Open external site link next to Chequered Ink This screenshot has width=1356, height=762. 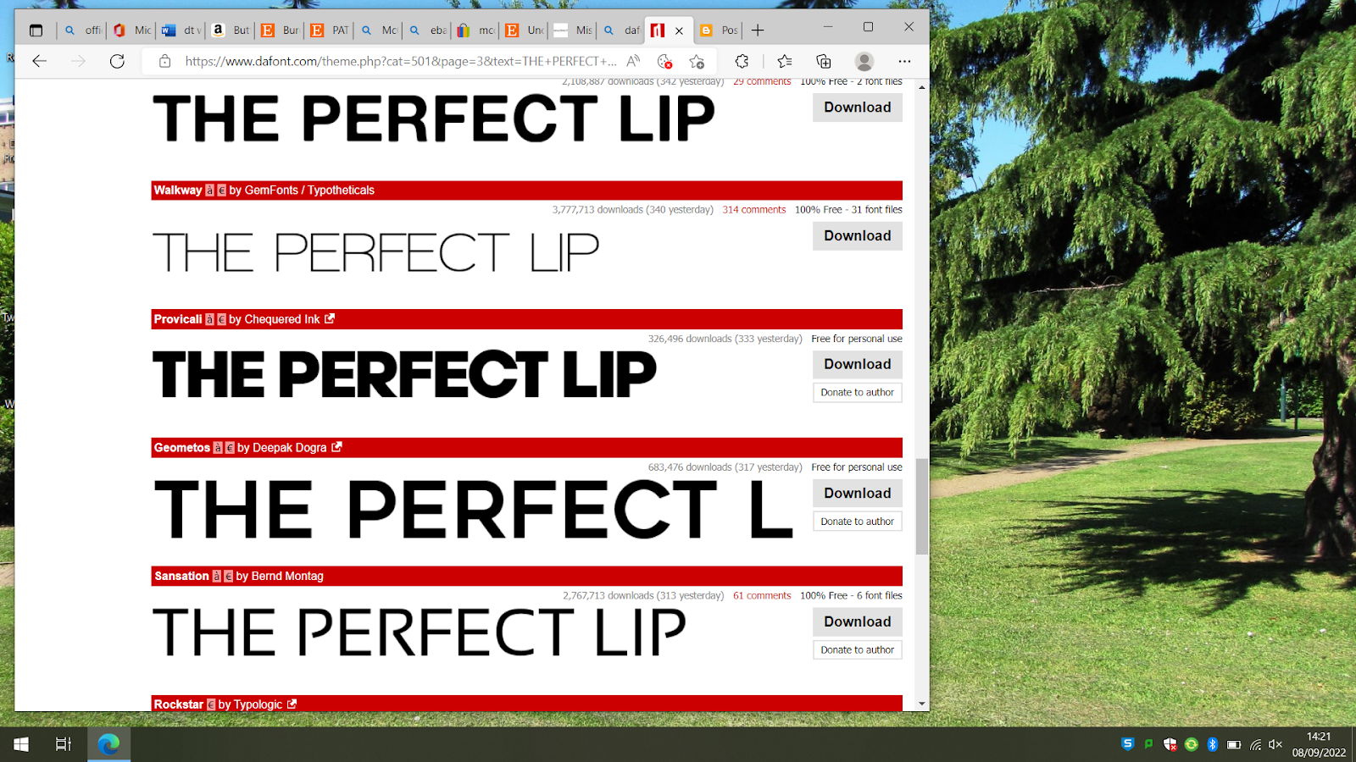pos(330,318)
